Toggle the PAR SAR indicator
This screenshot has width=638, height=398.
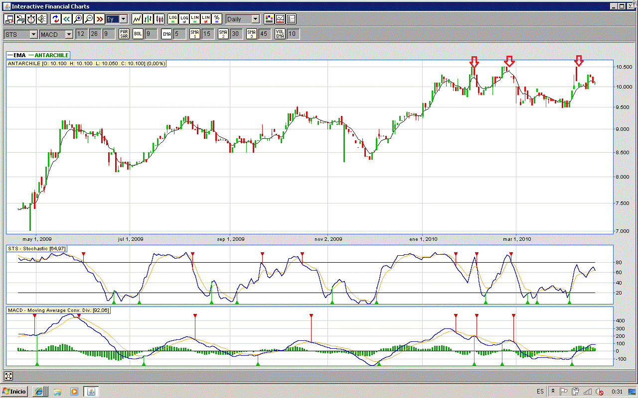(124, 34)
